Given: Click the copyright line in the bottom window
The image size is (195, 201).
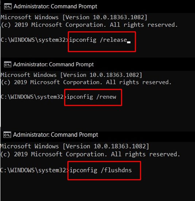Looking at the screenshot, I should [90, 154].
